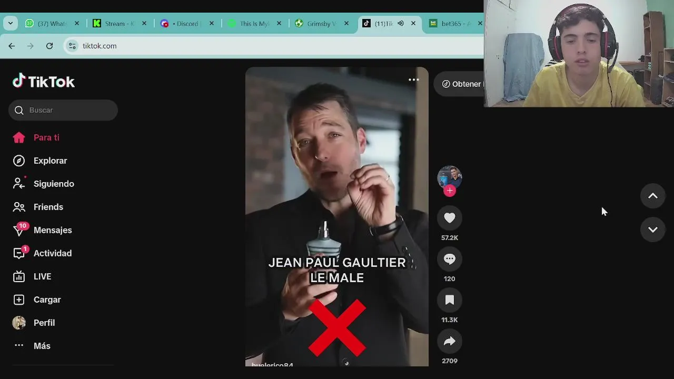Click the TikTok logo
Screen dimensions: 674x379
(44, 81)
